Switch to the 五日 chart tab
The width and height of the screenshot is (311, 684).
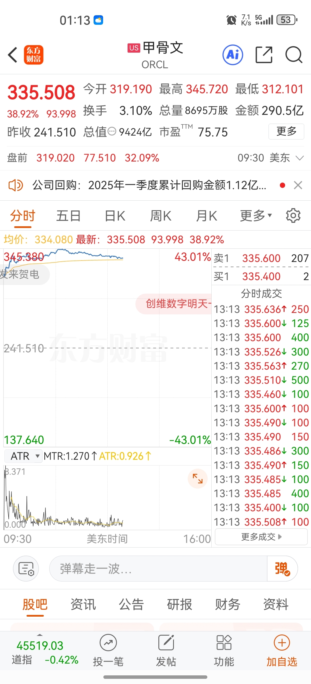pyautogui.click(x=69, y=216)
